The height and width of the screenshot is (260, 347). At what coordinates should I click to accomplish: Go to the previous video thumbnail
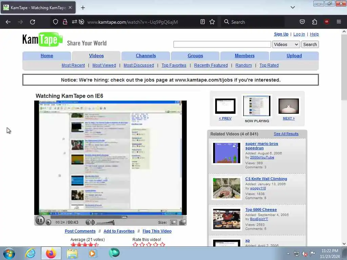point(225,106)
